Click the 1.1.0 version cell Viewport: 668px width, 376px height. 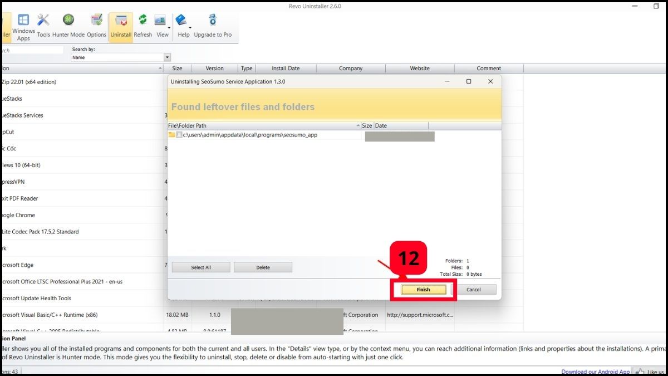pyautogui.click(x=214, y=315)
